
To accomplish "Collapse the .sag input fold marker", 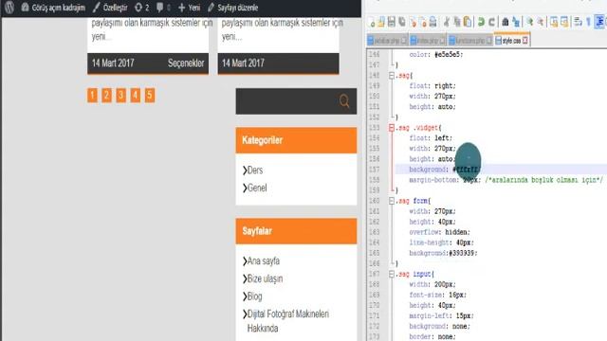I will 392,274.
